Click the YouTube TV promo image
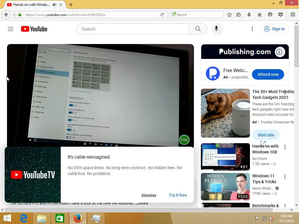This screenshot has width=299, height=224. [x=33, y=175]
